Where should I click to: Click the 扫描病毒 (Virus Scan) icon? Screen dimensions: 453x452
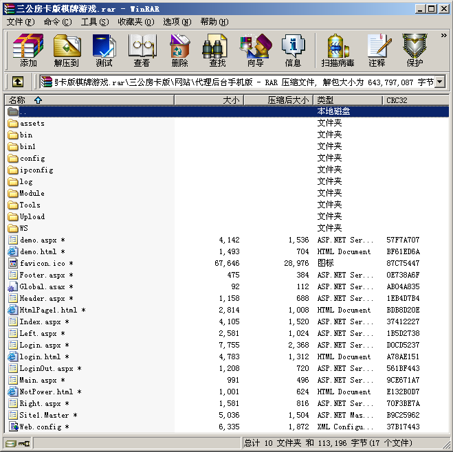tap(338, 50)
